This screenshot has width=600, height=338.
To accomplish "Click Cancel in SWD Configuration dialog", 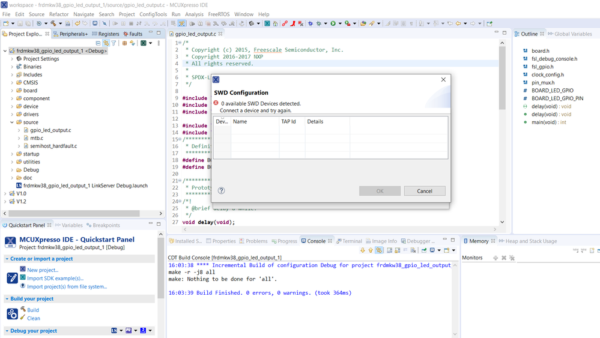I will pos(425,191).
